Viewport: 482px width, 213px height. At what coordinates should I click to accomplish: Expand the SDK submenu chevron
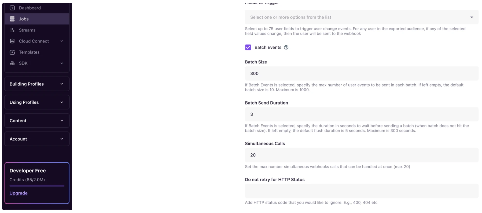(62, 63)
